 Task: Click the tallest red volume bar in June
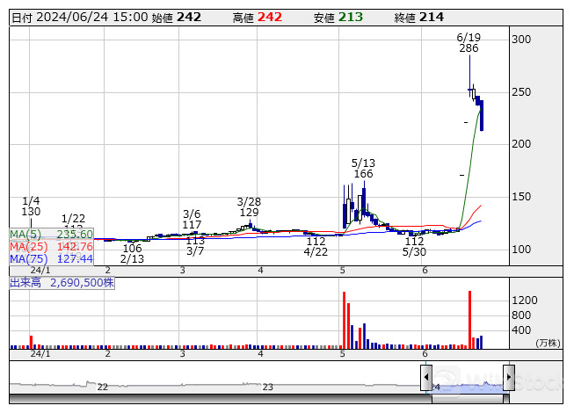point(470,319)
